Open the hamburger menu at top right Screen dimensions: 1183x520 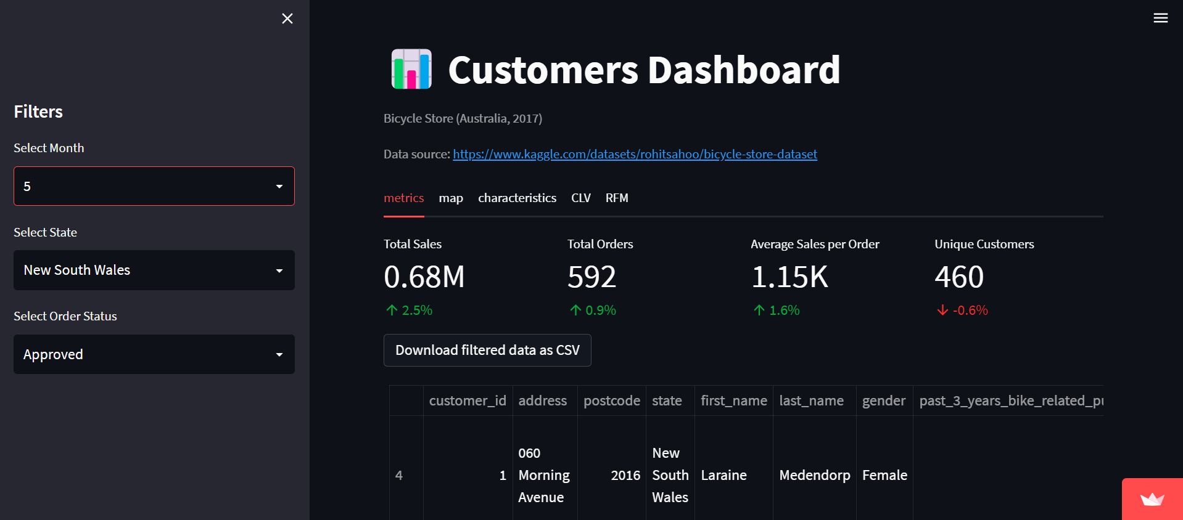tap(1160, 18)
